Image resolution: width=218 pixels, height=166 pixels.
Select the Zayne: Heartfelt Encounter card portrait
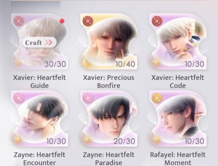40,118
